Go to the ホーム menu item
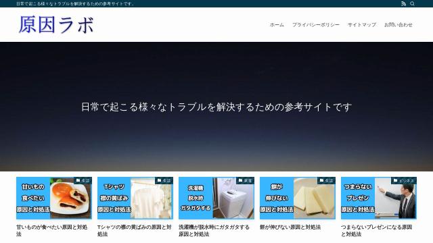 click(x=277, y=25)
